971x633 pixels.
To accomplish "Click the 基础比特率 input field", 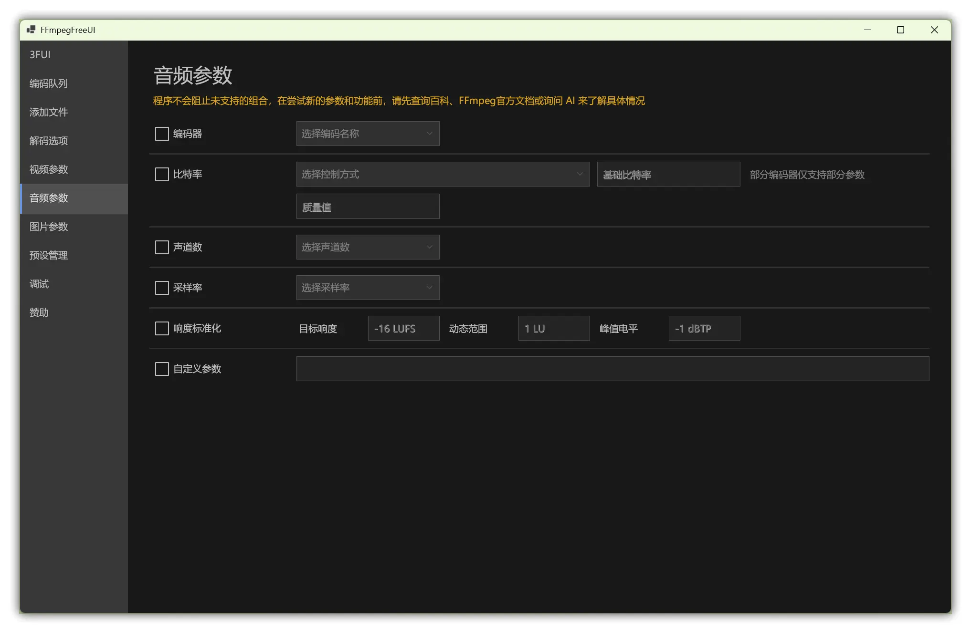I will pos(668,174).
